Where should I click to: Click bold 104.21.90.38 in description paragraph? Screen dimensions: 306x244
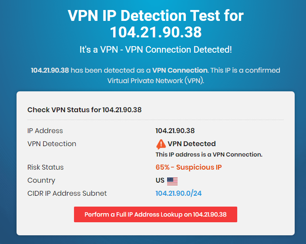pos(50,70)
